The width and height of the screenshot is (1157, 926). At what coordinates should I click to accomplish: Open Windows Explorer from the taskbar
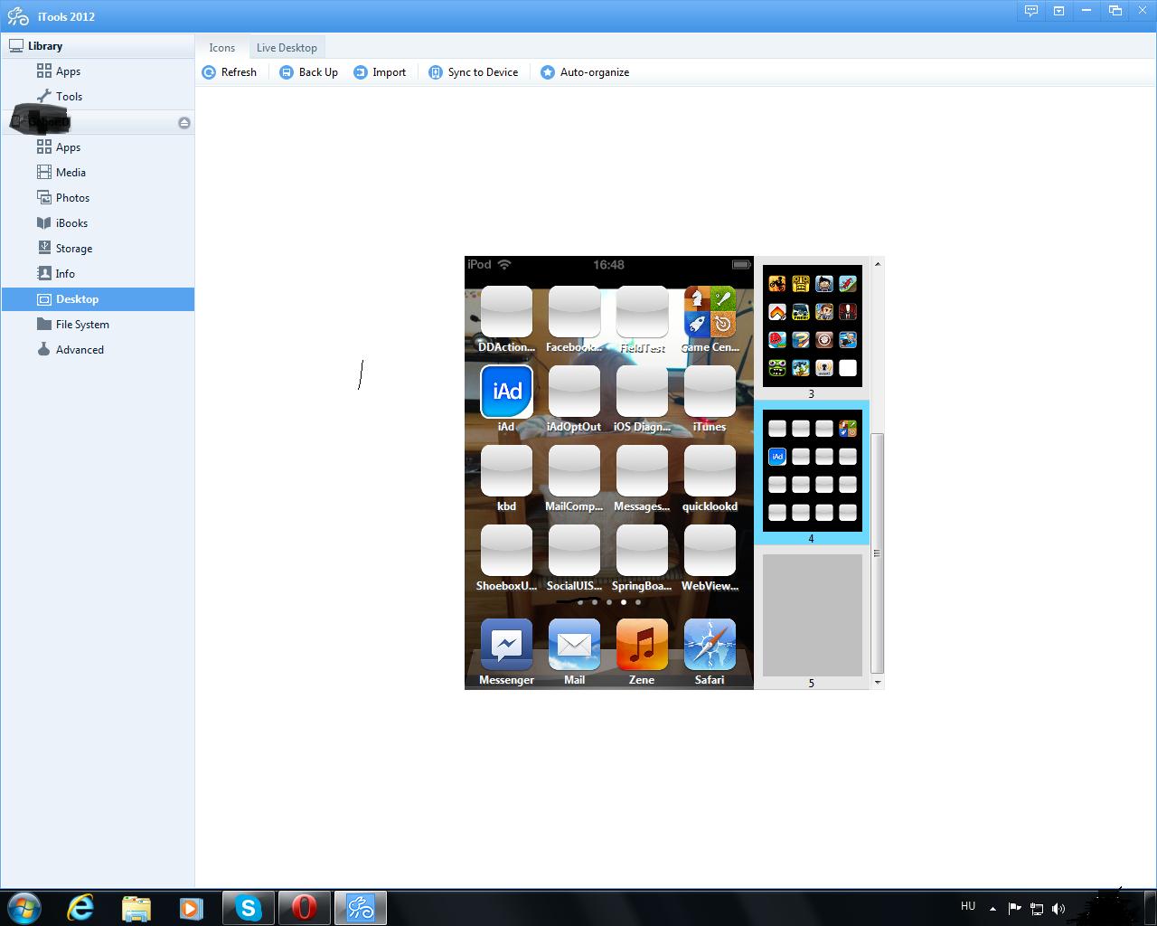coord(136,908)
